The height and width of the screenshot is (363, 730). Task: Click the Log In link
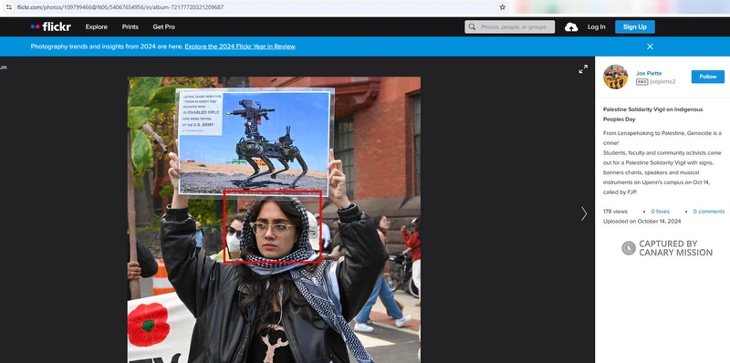(x=597, y=27)
